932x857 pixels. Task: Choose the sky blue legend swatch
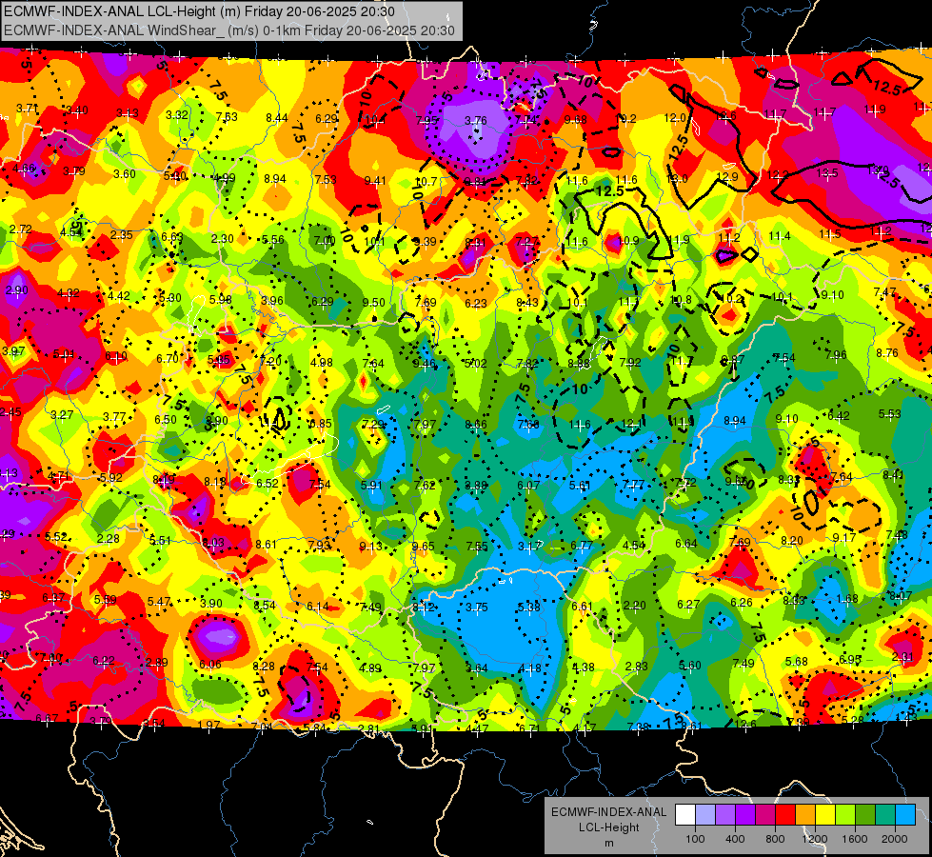[905, 815]
